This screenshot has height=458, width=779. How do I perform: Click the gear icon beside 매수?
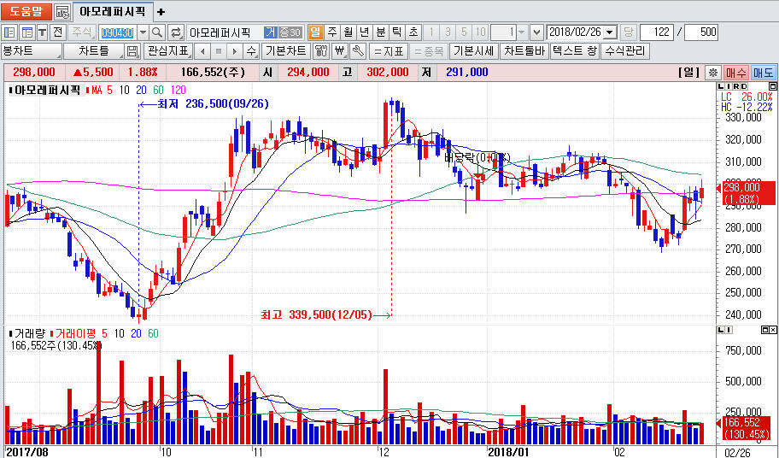713,73
